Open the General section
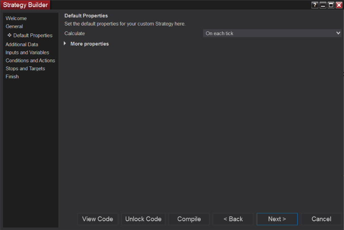 click(x=14, y=26)
